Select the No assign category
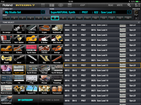141x105 pixels. 6,29
